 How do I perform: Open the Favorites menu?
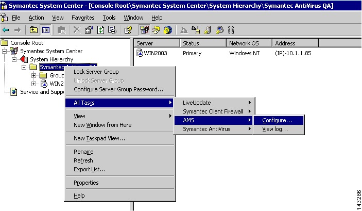coord(83,18)
